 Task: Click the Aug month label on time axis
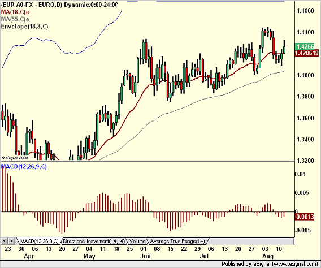tap(268, 256)
